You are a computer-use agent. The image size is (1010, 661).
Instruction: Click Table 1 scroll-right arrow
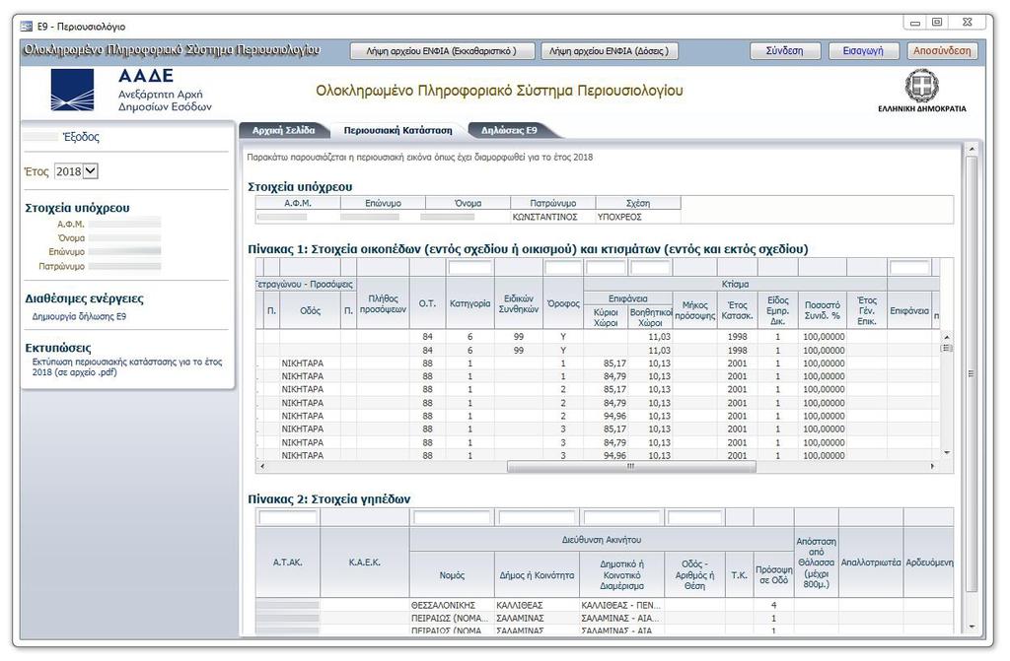tap(932, 466)
